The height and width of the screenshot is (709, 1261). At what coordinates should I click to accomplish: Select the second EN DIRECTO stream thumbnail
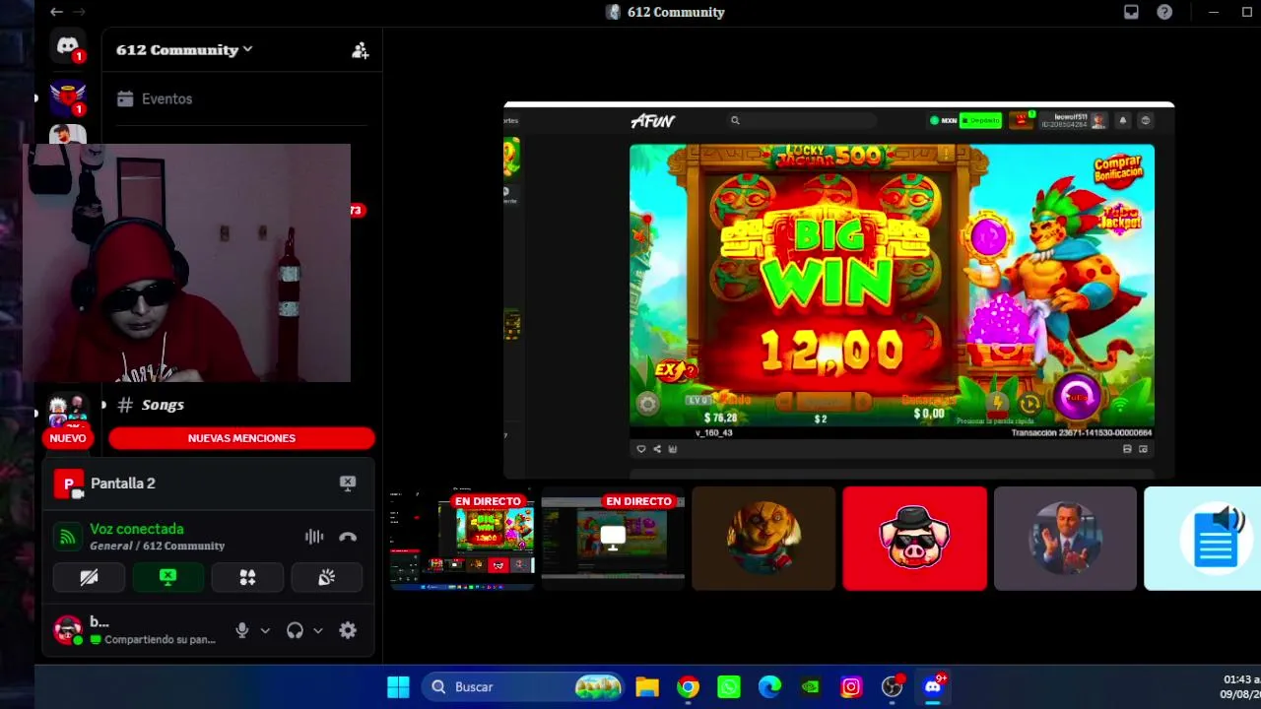click(x=613, y=539)
